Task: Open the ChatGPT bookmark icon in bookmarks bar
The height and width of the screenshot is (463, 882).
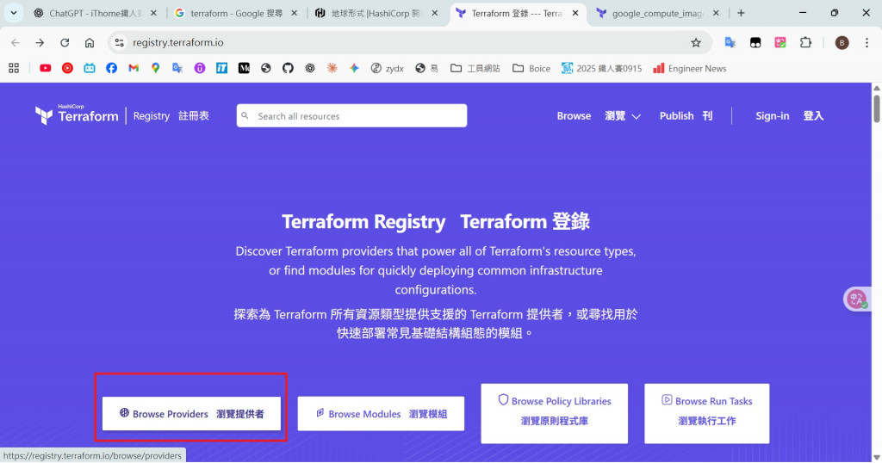Action: [x=310, y=68]
